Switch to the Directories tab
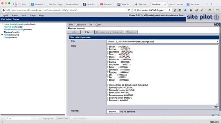 click(x=103, y=32)
